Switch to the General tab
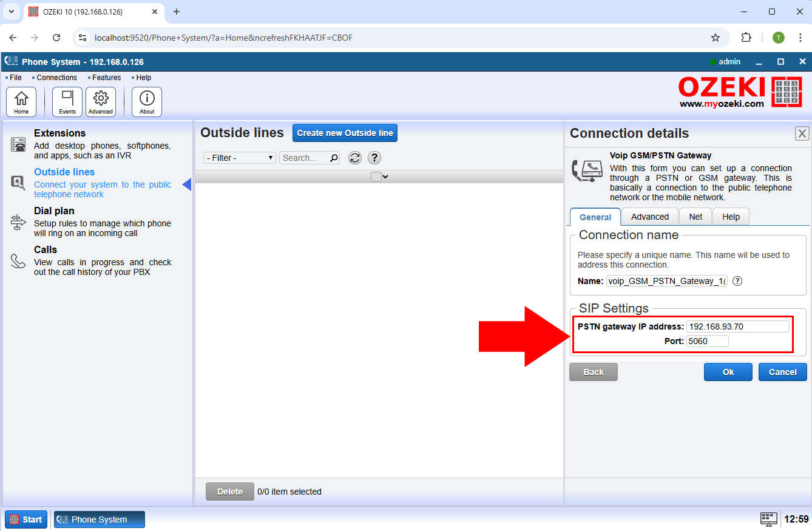 tap(595, 217)
